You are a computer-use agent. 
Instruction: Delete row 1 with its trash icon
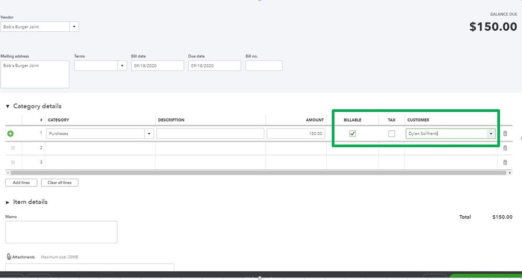click(x=505, y=134)
